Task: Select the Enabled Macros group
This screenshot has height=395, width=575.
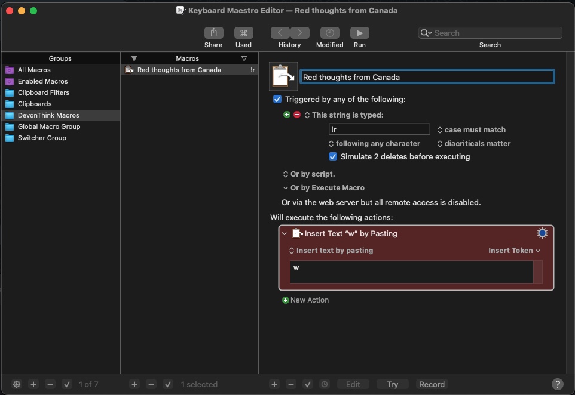Action: click(60, 81)
